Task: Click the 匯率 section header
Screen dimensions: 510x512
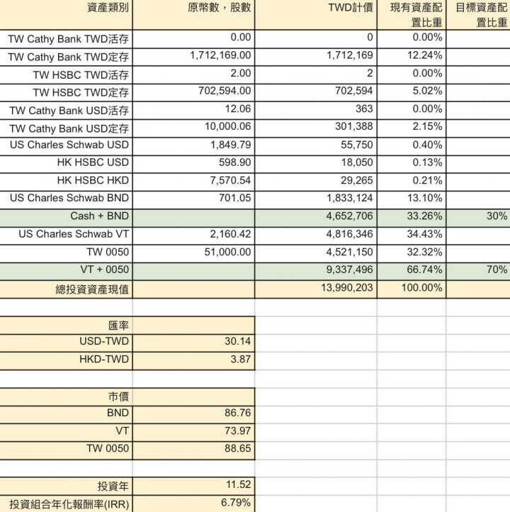Action: pyautogui.click(x=118, y=325)
